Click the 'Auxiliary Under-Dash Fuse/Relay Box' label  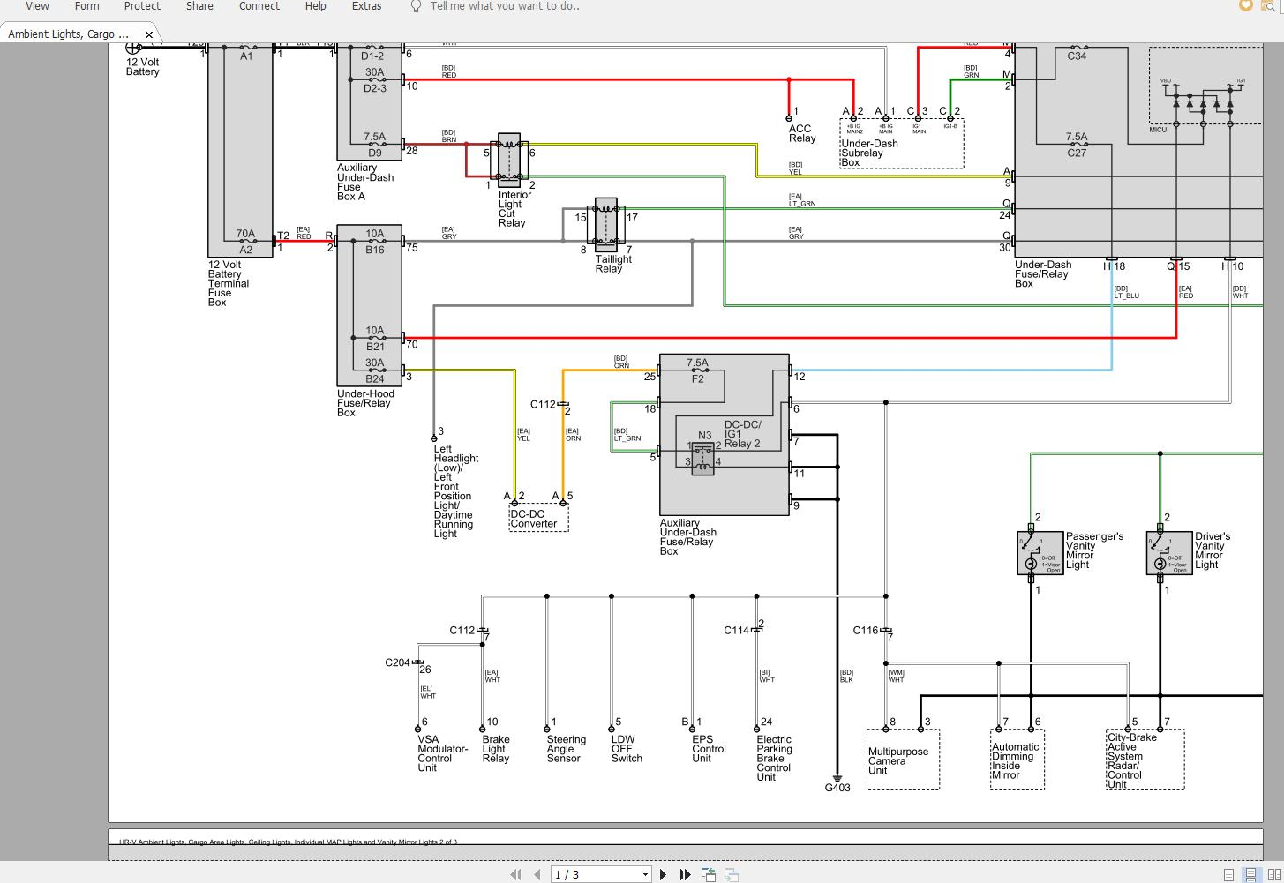(688, 537)
